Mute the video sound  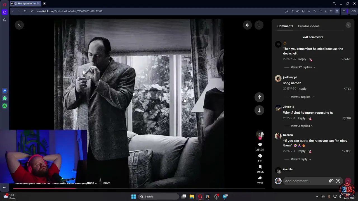click(247, 25)
